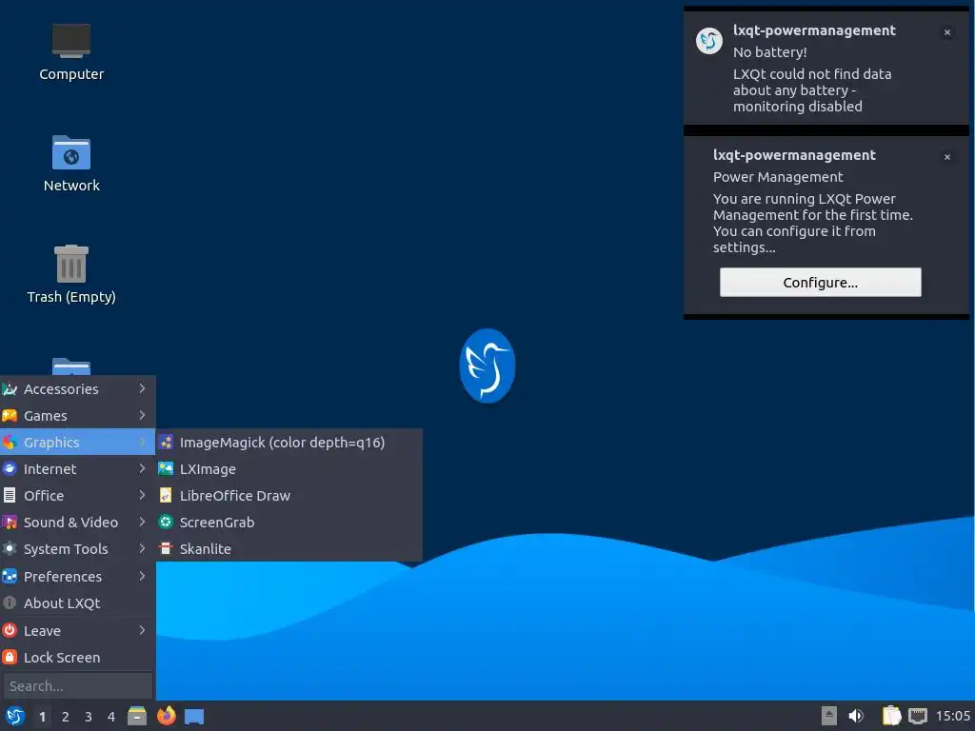Open the Preferences menu entry

pyautogui.click(x=78, y=576)
